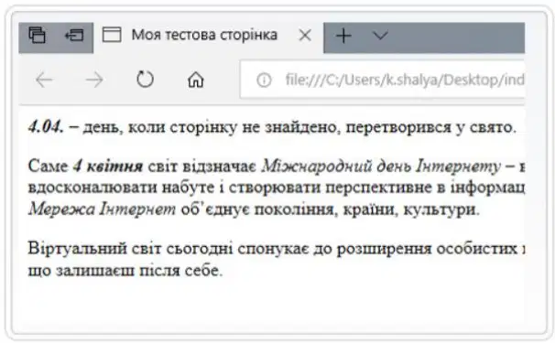555x343 pixels.
Task: Open the tabs you've set aside icon
Action: 38,36
